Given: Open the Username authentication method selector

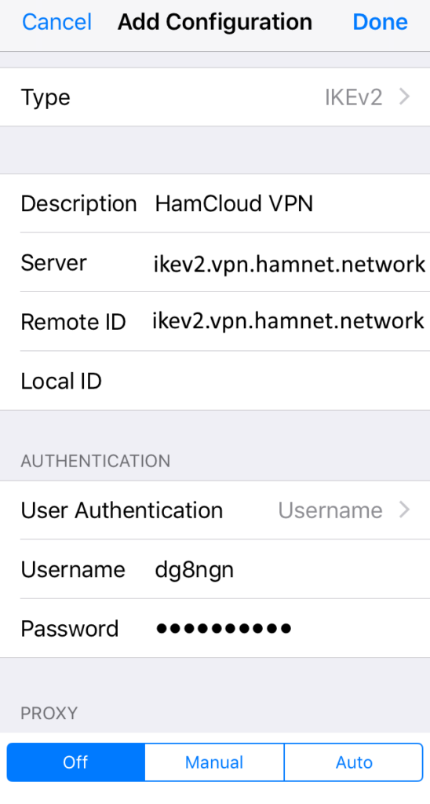Looking at the screenshot, I should pos(330,510).
